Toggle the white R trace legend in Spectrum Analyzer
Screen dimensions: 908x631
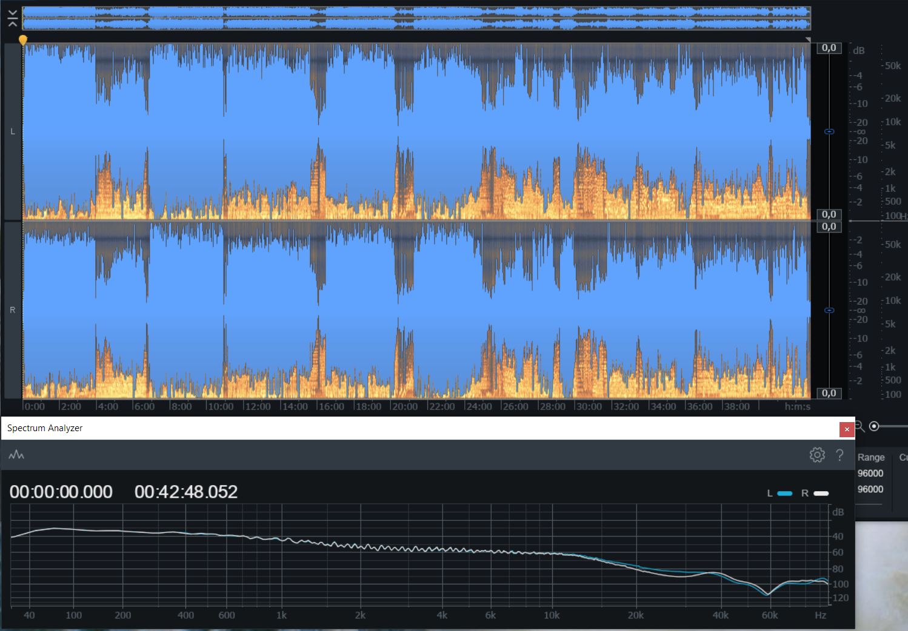coord(815,494)
